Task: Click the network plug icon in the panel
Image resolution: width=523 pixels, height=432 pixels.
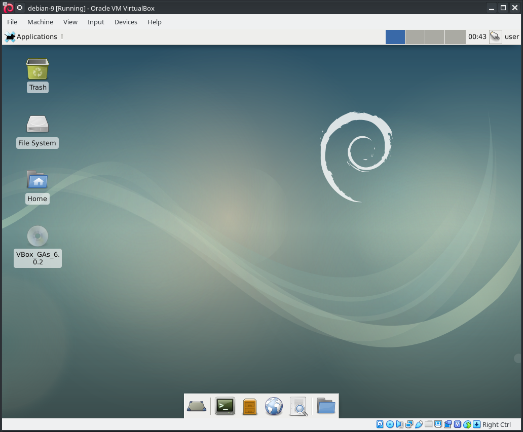Action: point(495,36)
